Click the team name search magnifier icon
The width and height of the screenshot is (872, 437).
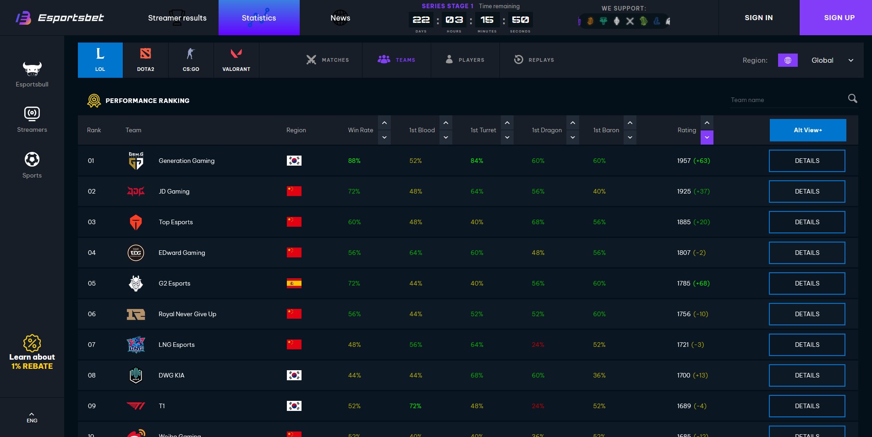pyautogui.click(x=852, y=99)
